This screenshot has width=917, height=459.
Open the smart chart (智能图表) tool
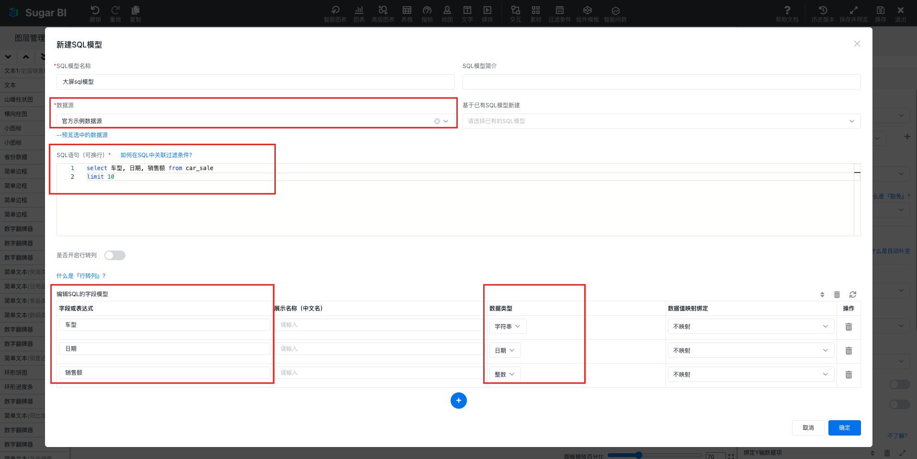click(335, 13)
